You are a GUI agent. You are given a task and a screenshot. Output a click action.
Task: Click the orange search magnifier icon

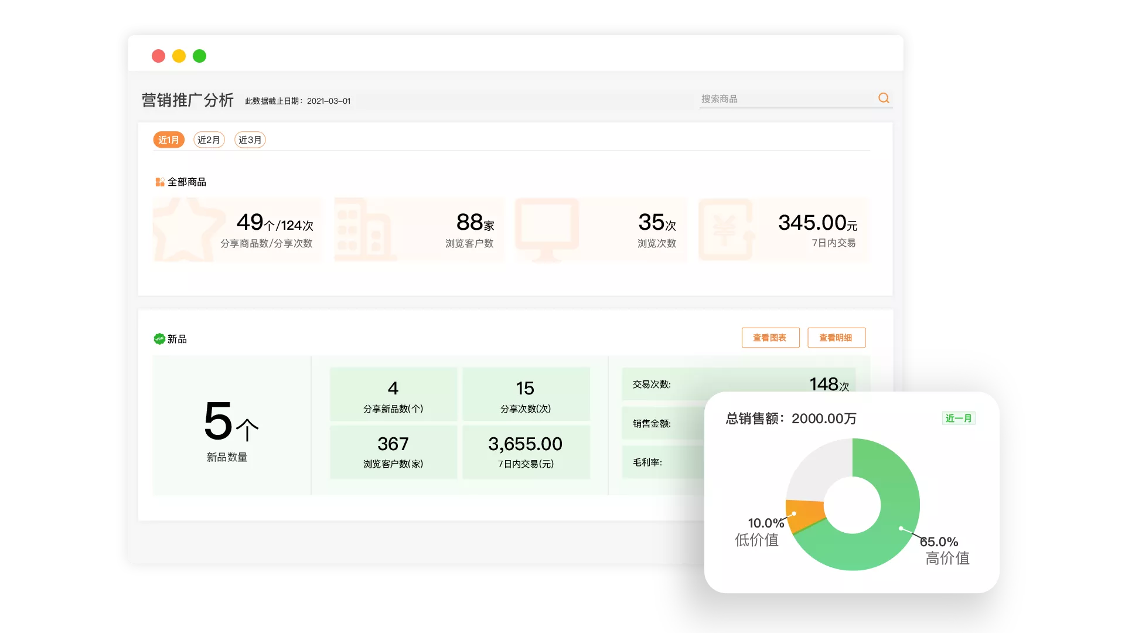(884, 98)
